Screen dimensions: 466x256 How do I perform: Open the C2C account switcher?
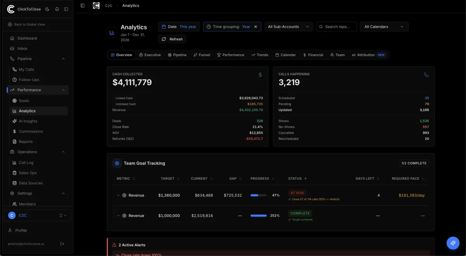(x=38, y=215)
